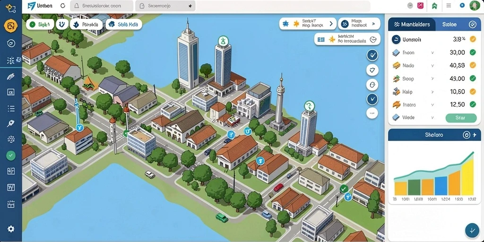Click the orange circular icon atop sidebar
484x242 pixels.
point(11,26)
